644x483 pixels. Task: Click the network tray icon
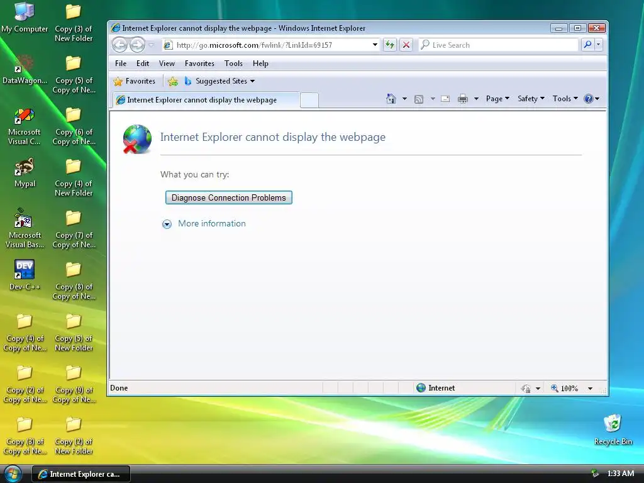tap(594, 474)
